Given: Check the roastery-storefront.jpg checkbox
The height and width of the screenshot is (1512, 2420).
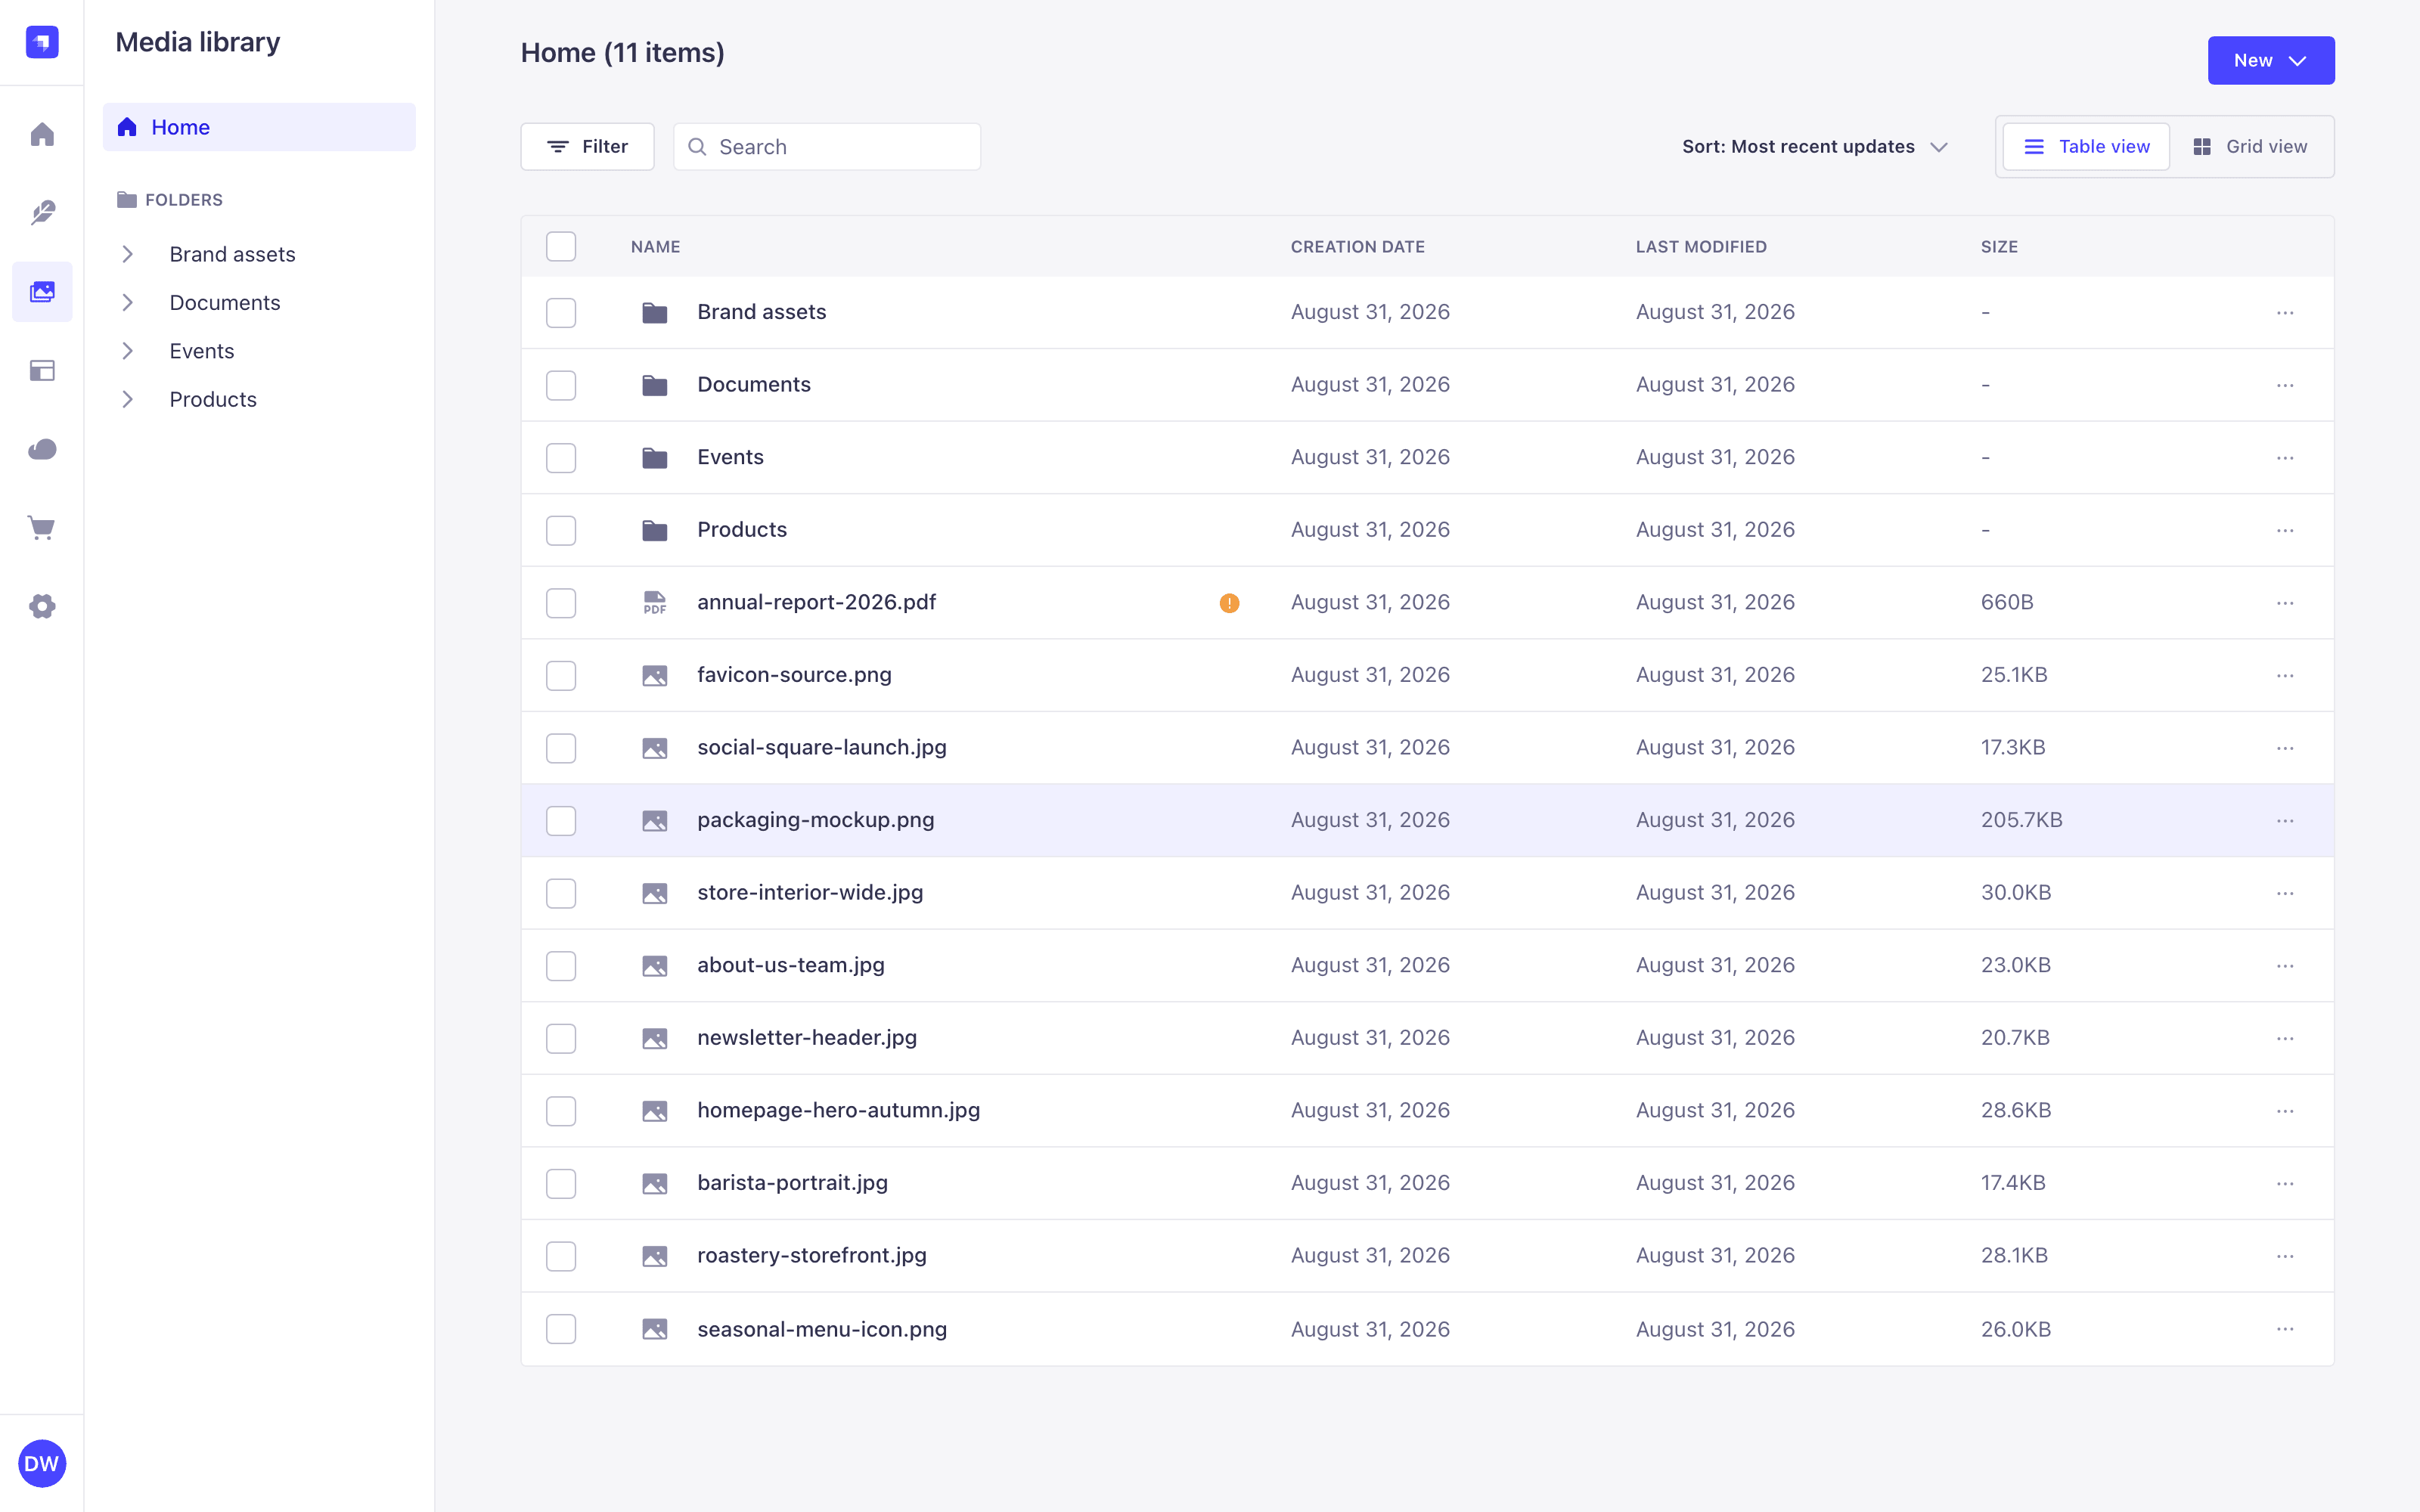Looking at the screenshot, I should pos(561,1256).
